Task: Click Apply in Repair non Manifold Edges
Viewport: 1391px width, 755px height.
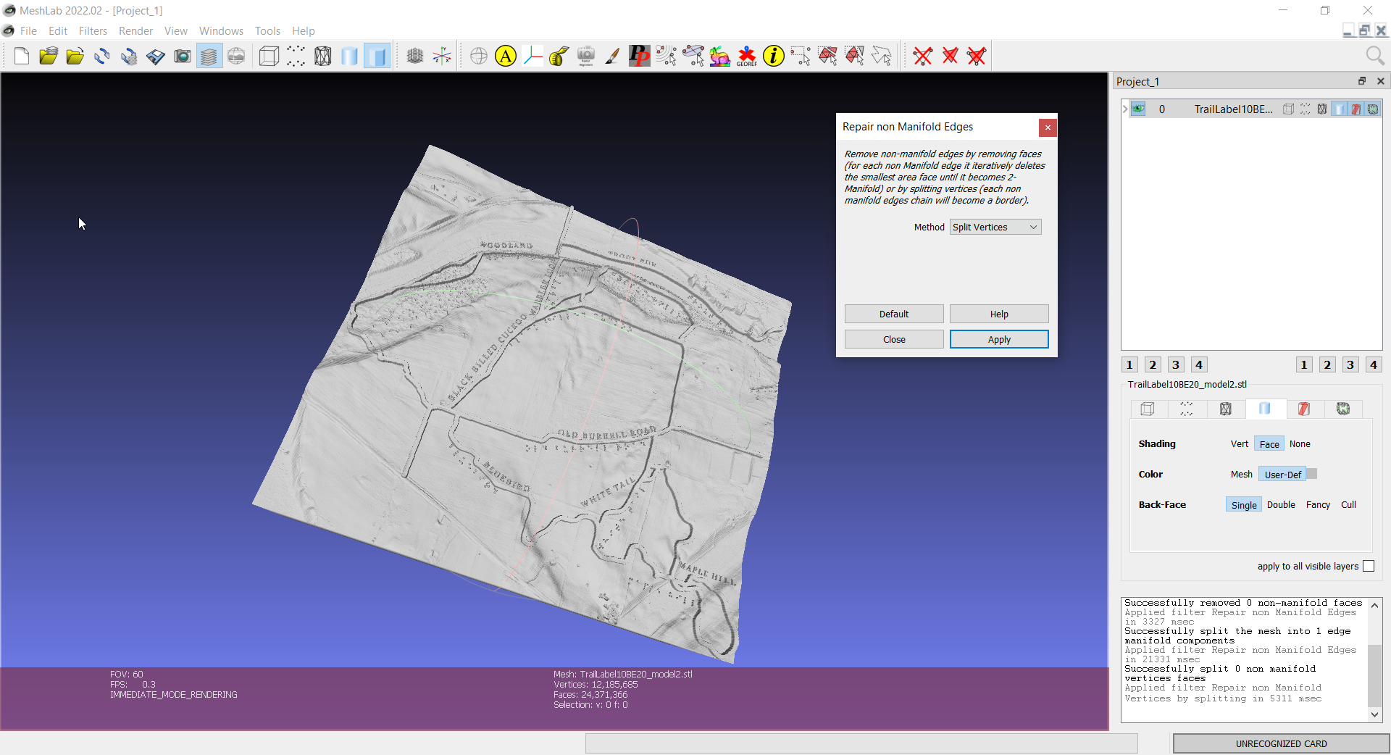Action: 998,340
